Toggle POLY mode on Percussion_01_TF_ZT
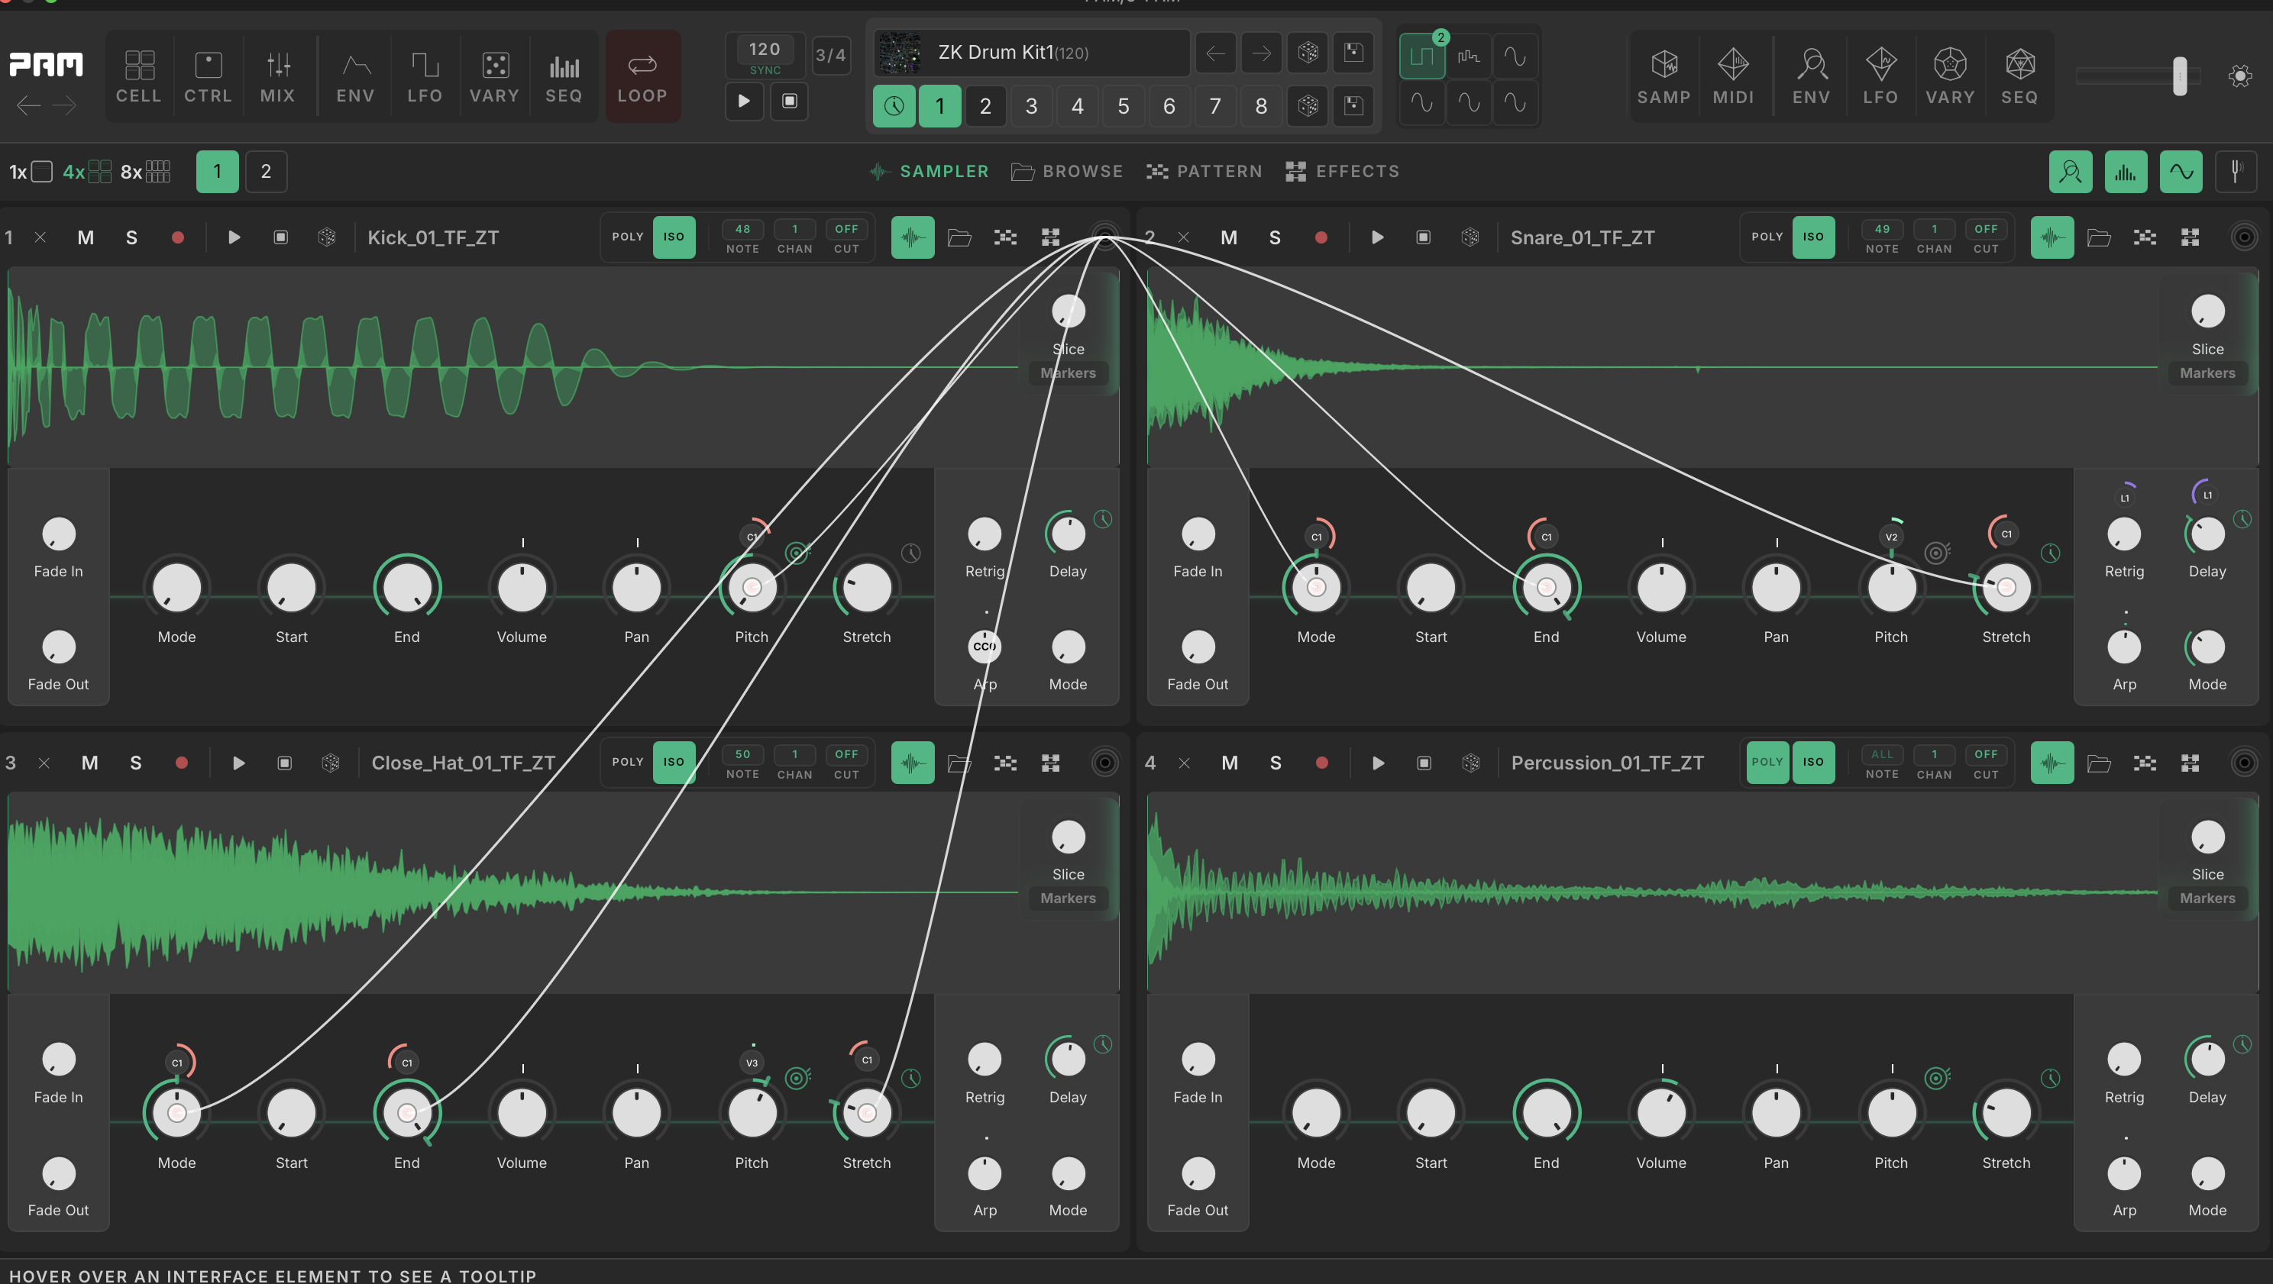 click(1767, 762)
